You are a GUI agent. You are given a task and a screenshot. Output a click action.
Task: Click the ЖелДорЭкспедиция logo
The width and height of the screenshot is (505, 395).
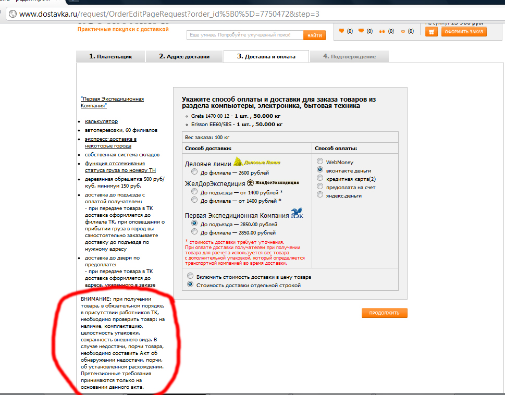[x=273, y=183]
